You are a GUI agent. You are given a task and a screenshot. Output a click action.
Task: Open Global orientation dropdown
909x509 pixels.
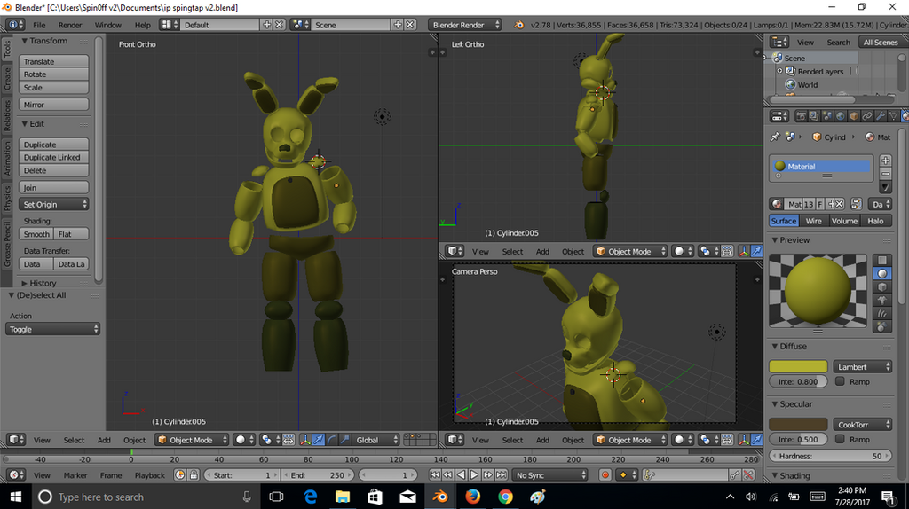click(376, 440)
